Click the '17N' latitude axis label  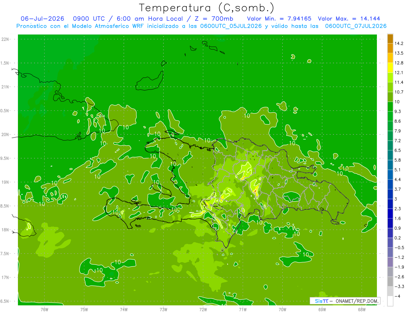click(5, 277)
